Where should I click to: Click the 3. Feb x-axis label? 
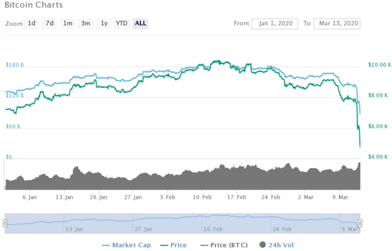168,197
